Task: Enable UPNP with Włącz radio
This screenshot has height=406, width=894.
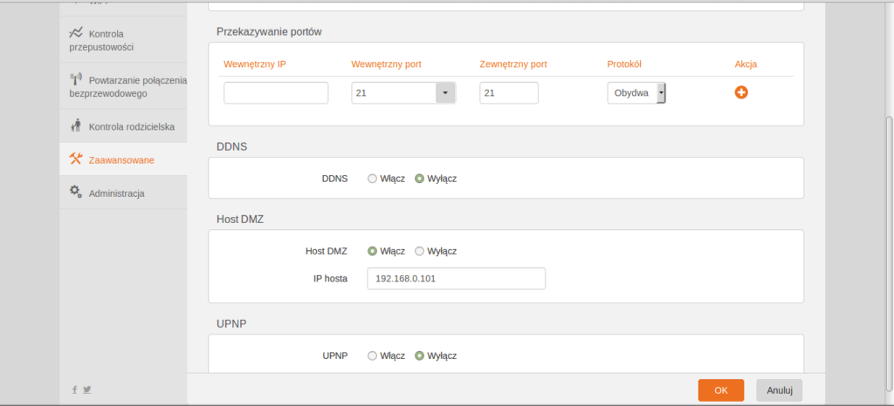Action: (373, 355)
